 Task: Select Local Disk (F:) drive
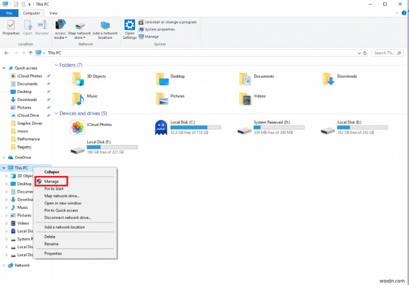[104, 147]
